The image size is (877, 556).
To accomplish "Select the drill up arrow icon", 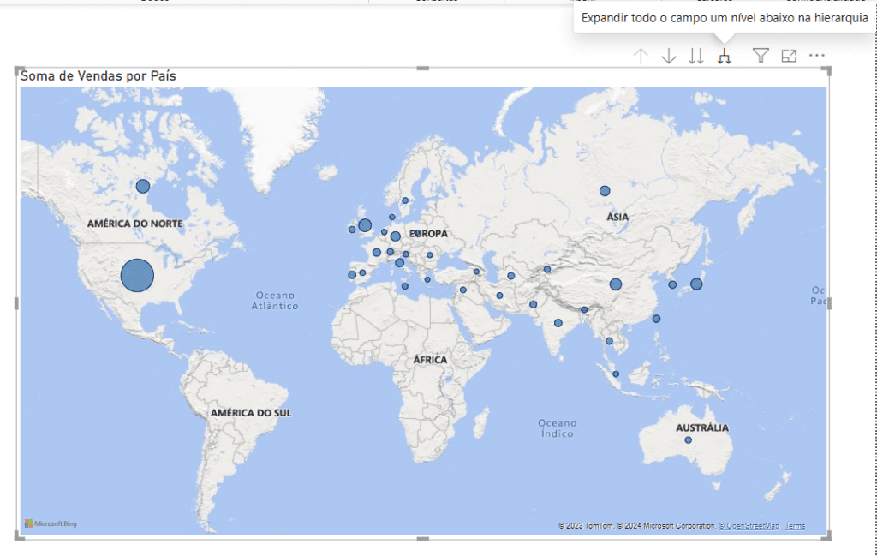I will click(641, 55).
